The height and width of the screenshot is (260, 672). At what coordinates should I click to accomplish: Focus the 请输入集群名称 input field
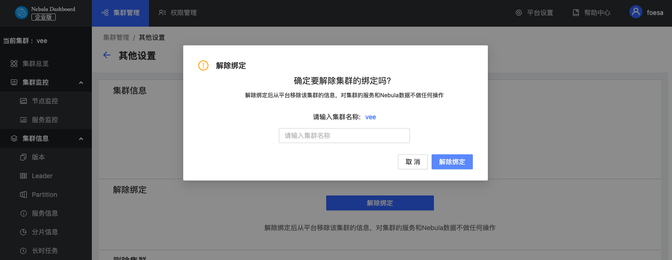tap(344, 136)
